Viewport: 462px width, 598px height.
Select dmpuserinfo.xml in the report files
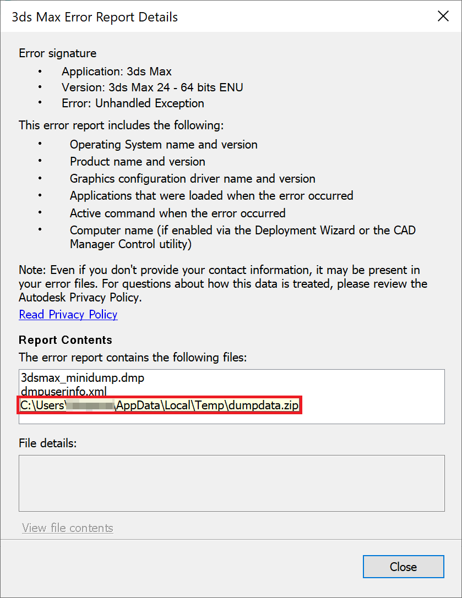tap(63, 392)
